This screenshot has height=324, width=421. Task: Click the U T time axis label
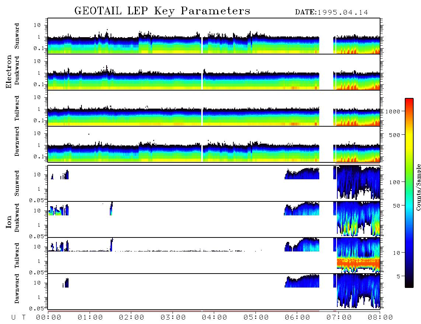point(18,317)
